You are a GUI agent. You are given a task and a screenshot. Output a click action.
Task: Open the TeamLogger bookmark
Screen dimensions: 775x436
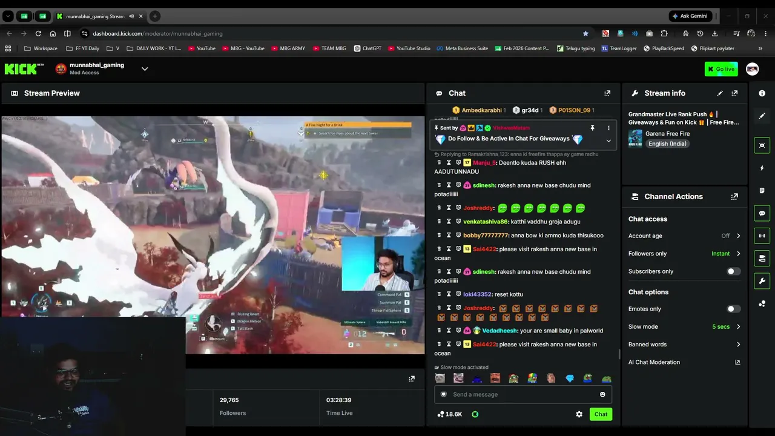click(619, 48)
